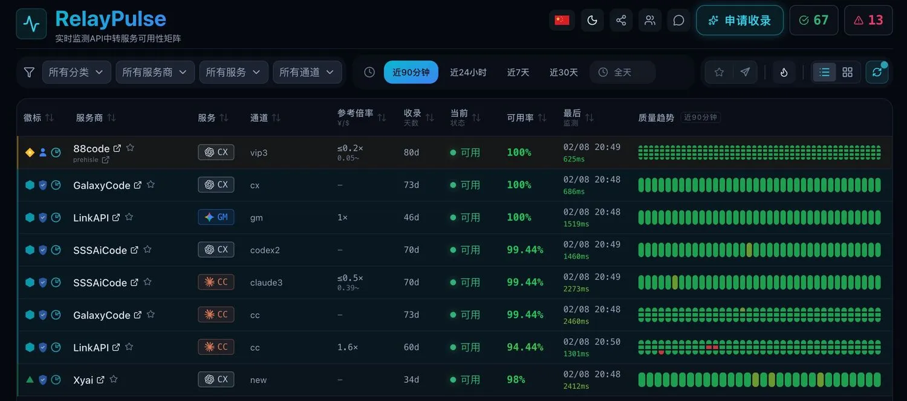
Task: Click the person badge icon on 88code
Action: pos(43,152)
